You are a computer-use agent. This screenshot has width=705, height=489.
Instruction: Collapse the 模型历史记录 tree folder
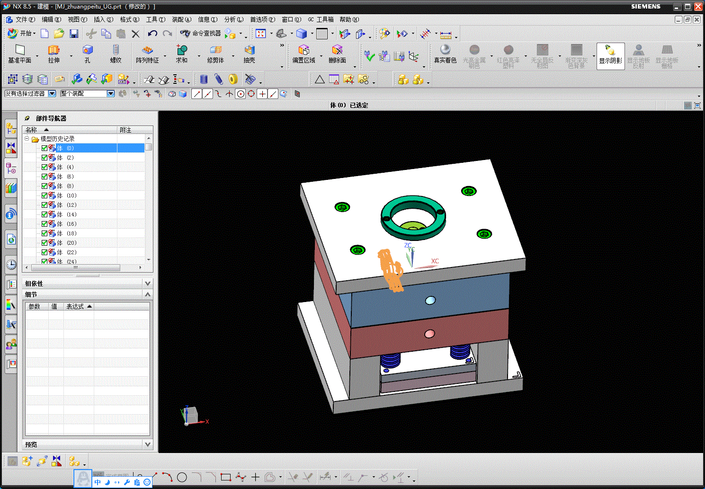pos(27,139)
